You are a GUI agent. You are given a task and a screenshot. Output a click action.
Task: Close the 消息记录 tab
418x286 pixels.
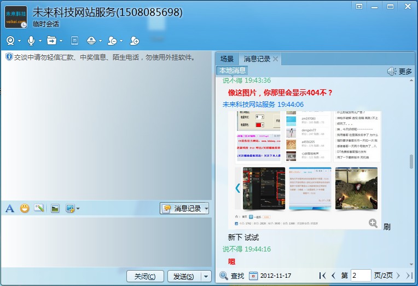[x=276, y=59]
